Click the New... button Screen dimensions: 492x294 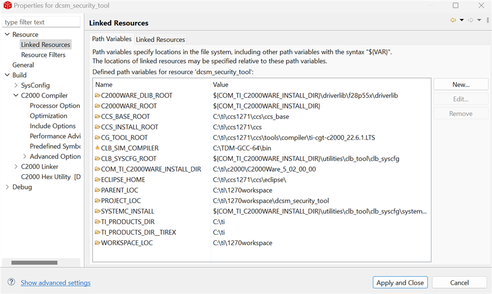(460, 85)
